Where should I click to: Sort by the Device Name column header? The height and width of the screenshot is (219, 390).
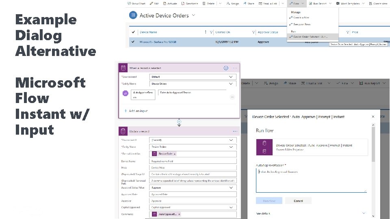tap(148, 32)
